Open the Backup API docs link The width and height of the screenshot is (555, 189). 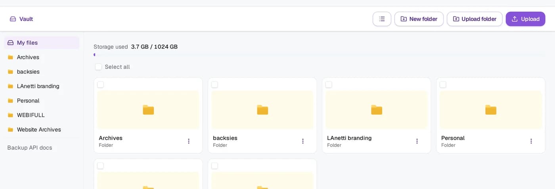(30, 147)
